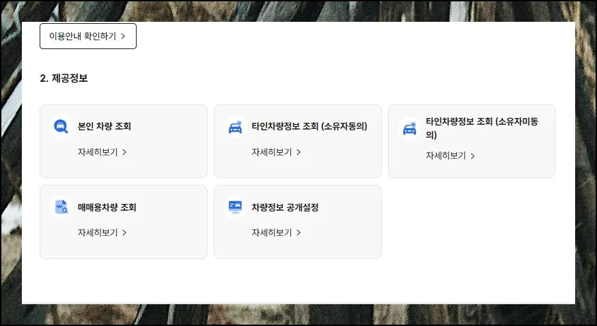Click the car icon beside 타인차량정보 조회 (소유자동의)
Screen dimensions: 597x326
point(235,126)
